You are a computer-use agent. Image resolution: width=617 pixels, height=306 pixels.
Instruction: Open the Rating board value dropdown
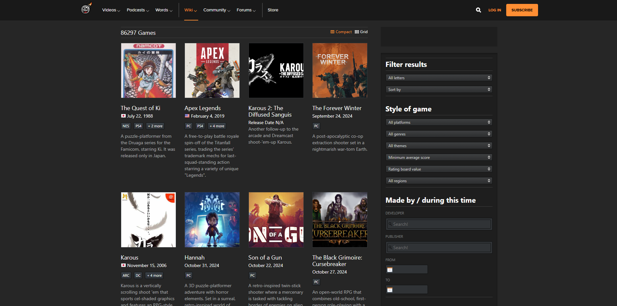coord(439,169)
